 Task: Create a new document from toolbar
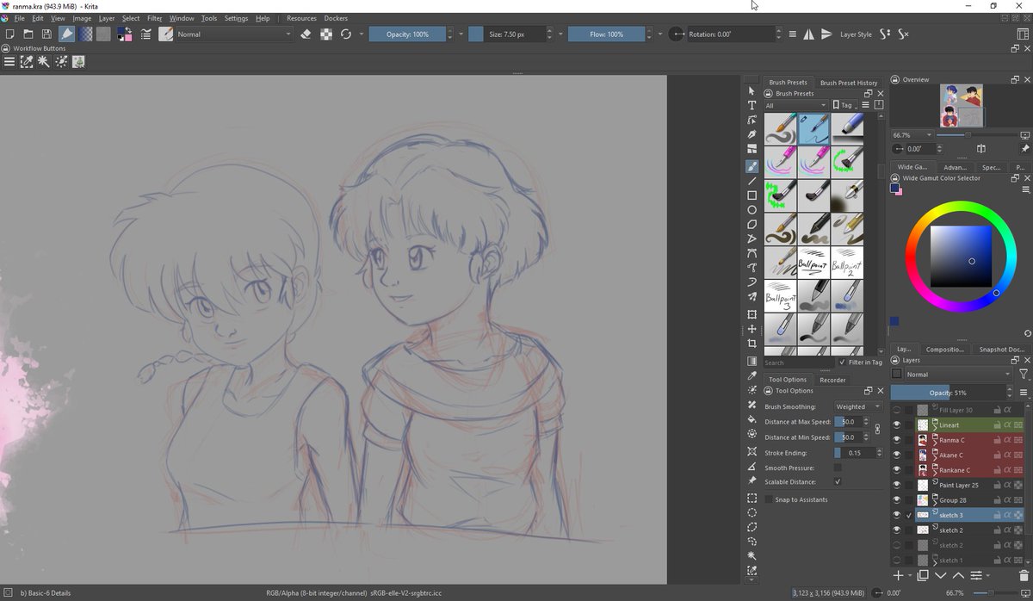pyautogui.click(x=9, y=34)
